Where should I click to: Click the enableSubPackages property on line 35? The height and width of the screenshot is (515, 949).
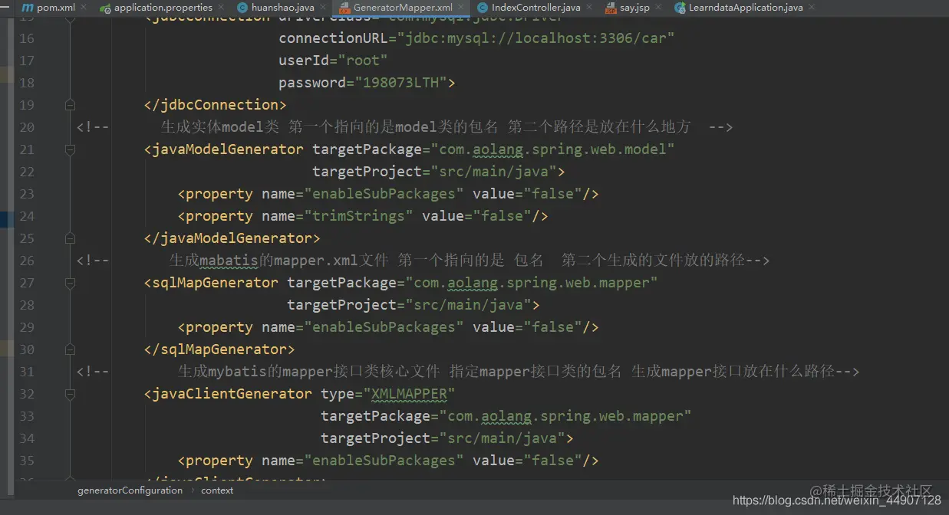click(x=388, y=461)
